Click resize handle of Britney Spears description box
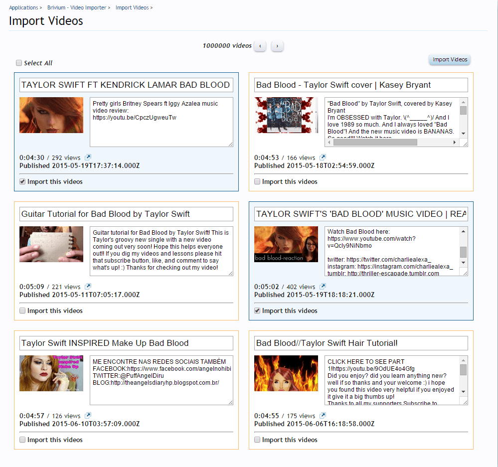498x467 pixels. coord(231,144)
